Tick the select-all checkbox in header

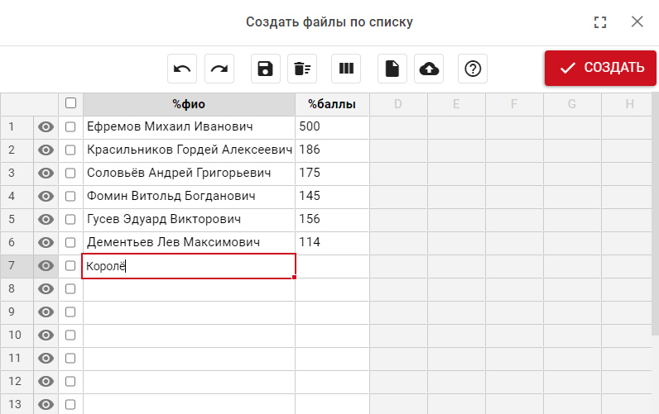(70, 103)
